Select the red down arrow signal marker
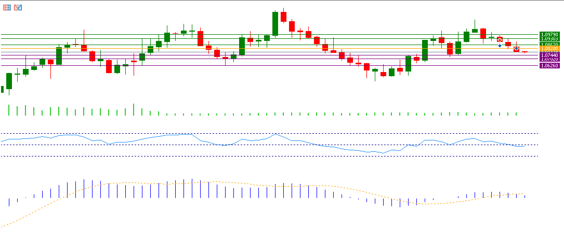564x242 pixels. [500, 40]
